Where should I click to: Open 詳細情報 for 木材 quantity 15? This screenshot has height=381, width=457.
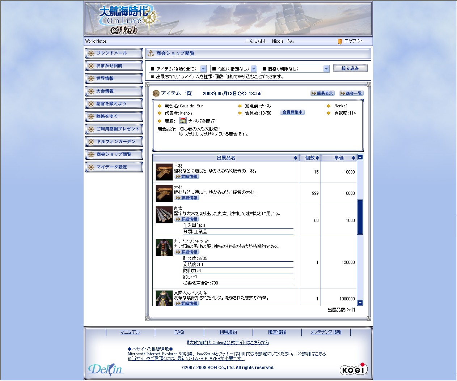click(187, 177)
